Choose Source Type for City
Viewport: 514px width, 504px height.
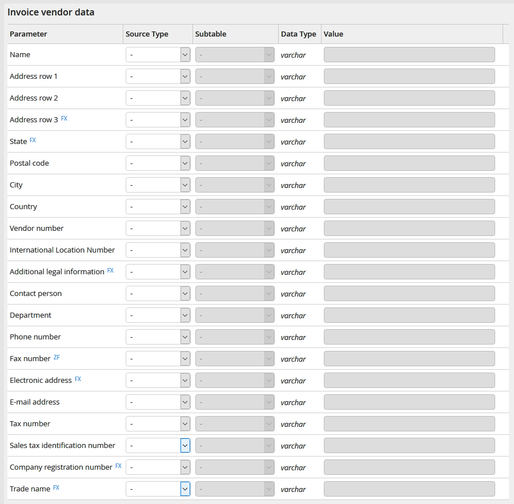point(158,185)
